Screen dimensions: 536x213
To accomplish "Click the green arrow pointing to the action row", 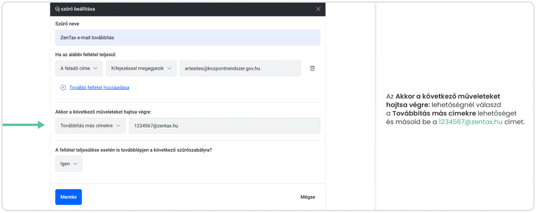I will click(23, 125).
